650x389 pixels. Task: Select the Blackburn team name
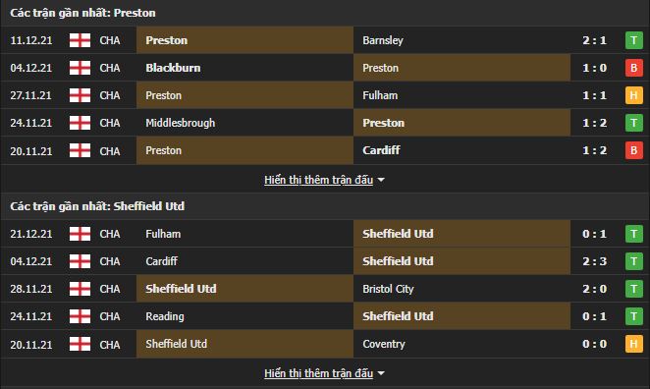(x=173, y=68)
